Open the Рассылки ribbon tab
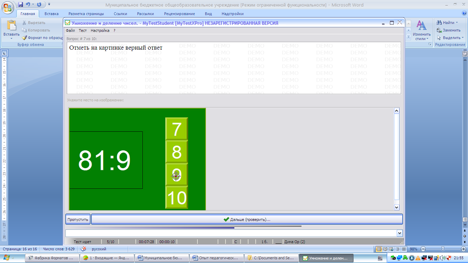468x263 pixels. tap(145, 14)
